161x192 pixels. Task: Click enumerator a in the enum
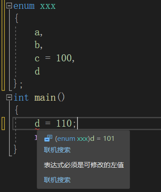point(37,32)
